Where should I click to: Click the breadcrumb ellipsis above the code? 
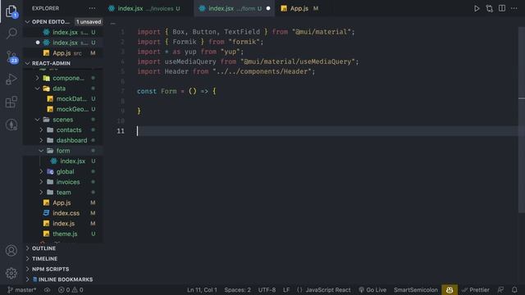(x=113, y=22)
